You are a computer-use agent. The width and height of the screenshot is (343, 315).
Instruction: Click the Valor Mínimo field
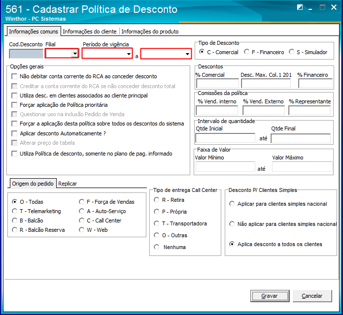[x=225, y=167]
